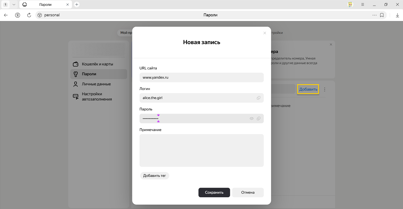This screenshot has height=209, width=403.
Task: Click the Сохранить button
Action: (214, 193)
